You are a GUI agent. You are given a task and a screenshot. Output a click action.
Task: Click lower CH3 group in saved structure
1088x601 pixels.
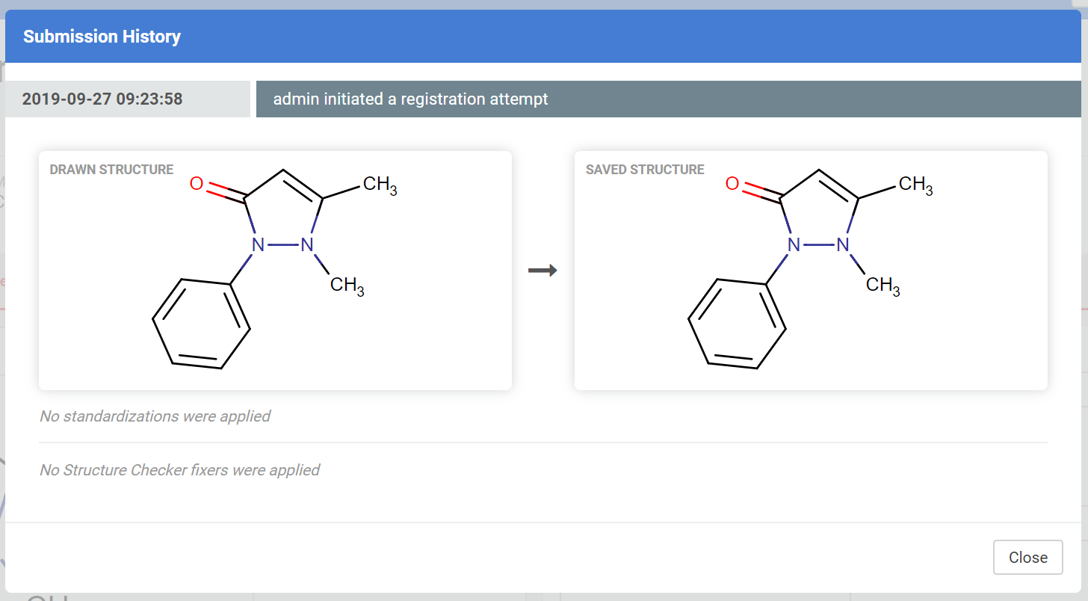883,286
